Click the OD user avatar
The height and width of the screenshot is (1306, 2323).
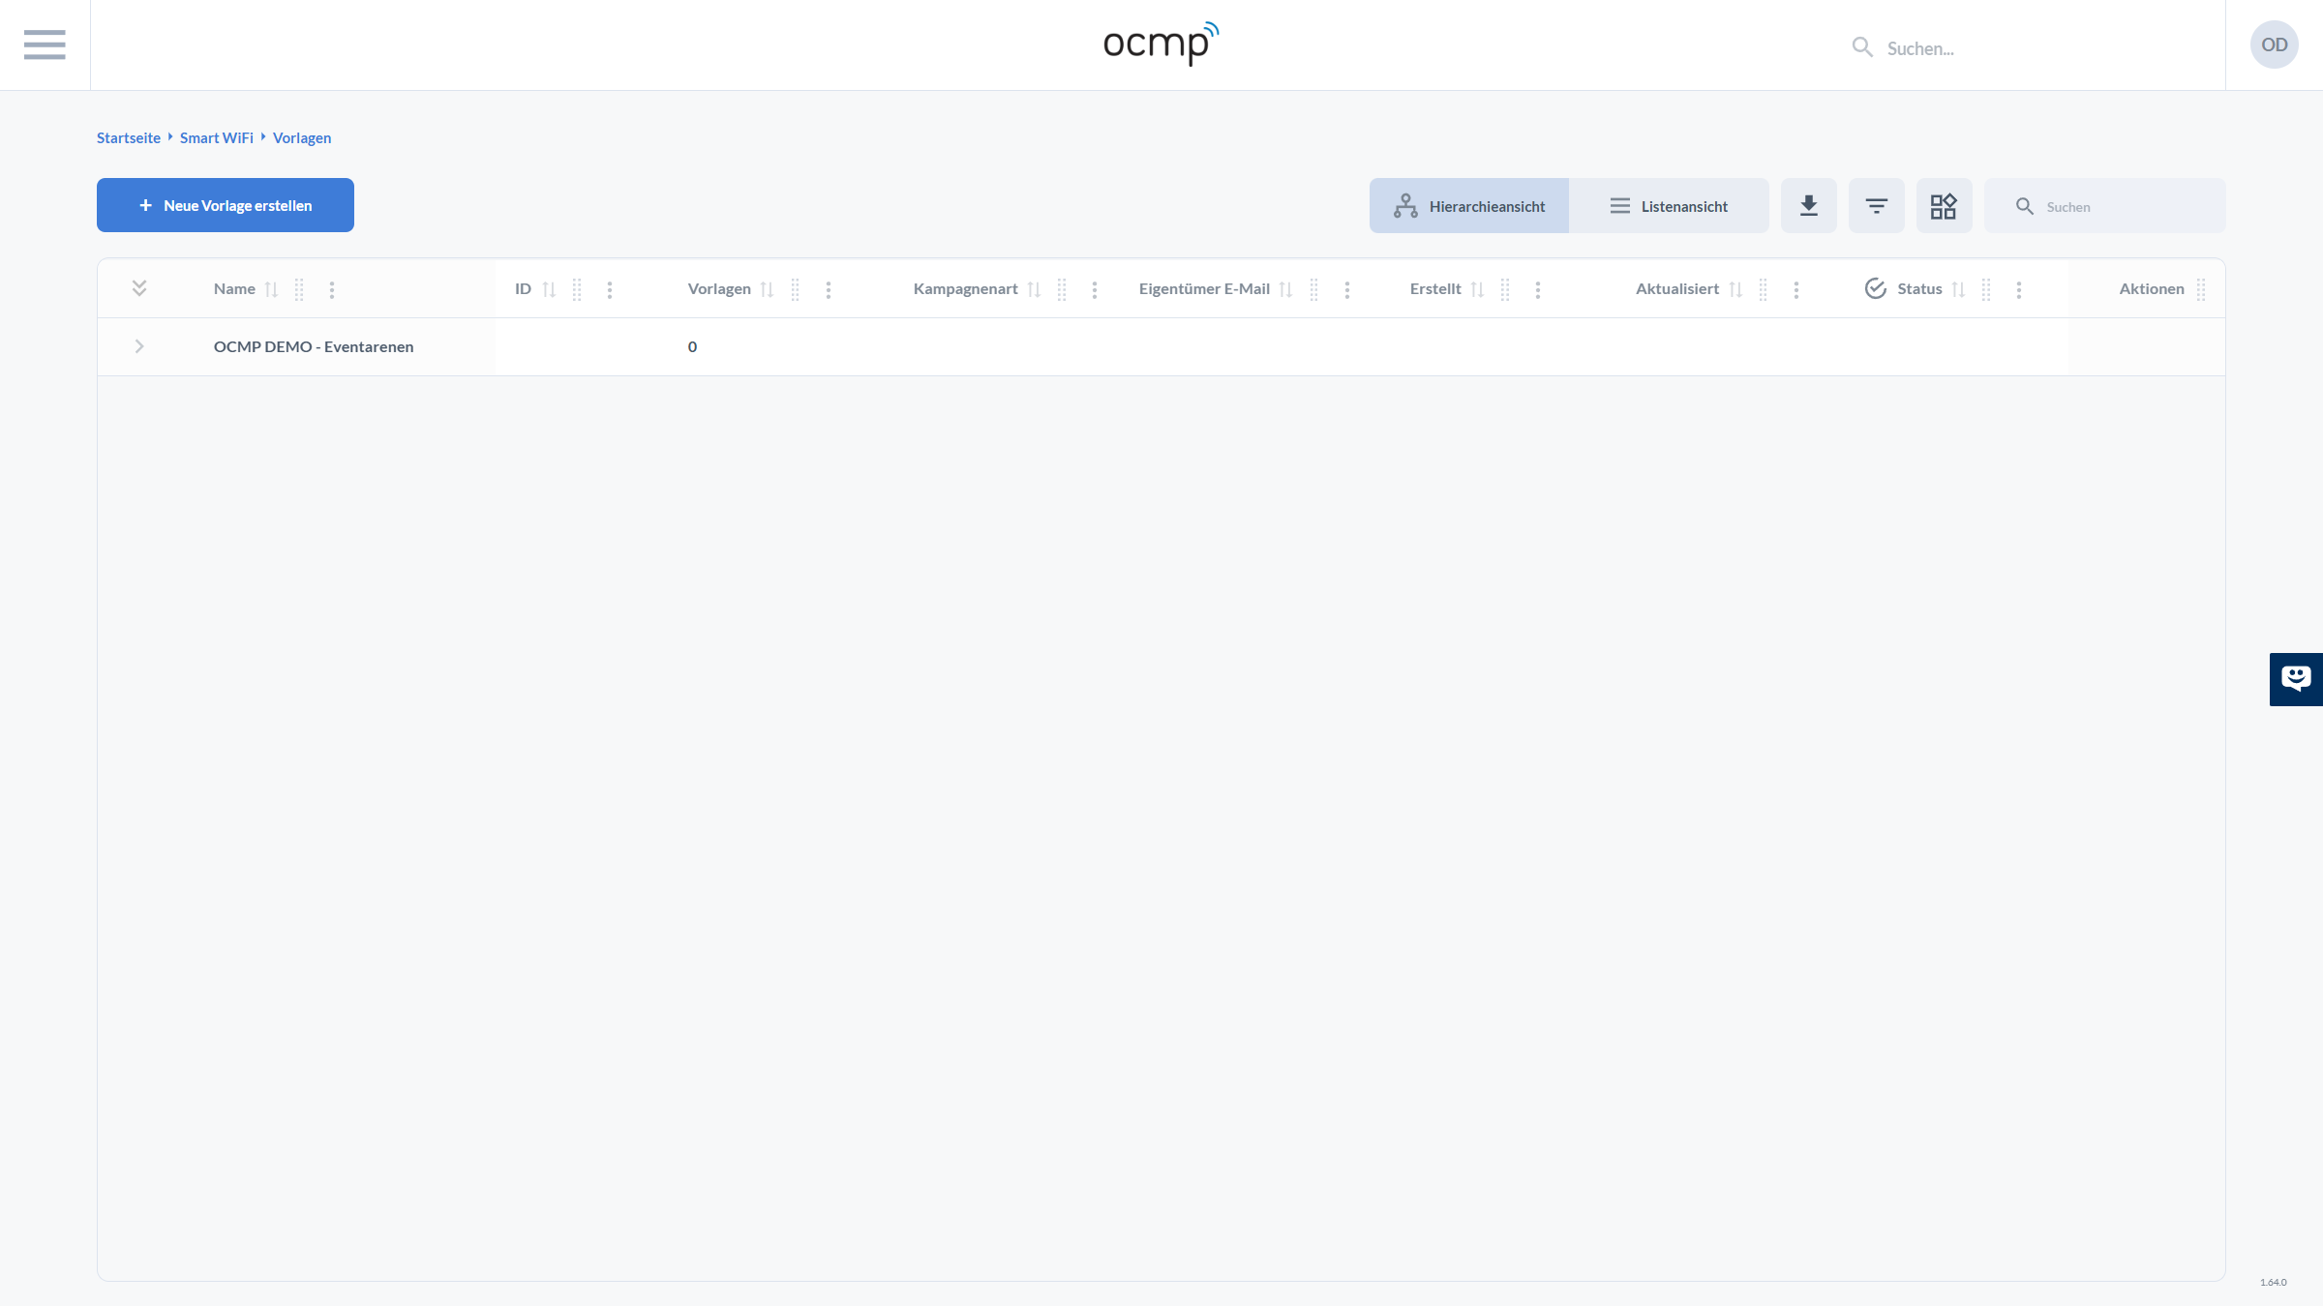(x=2274, y=45)
